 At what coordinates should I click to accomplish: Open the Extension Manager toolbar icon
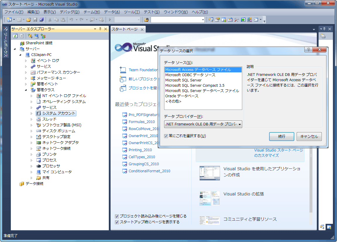pos(250,20)
